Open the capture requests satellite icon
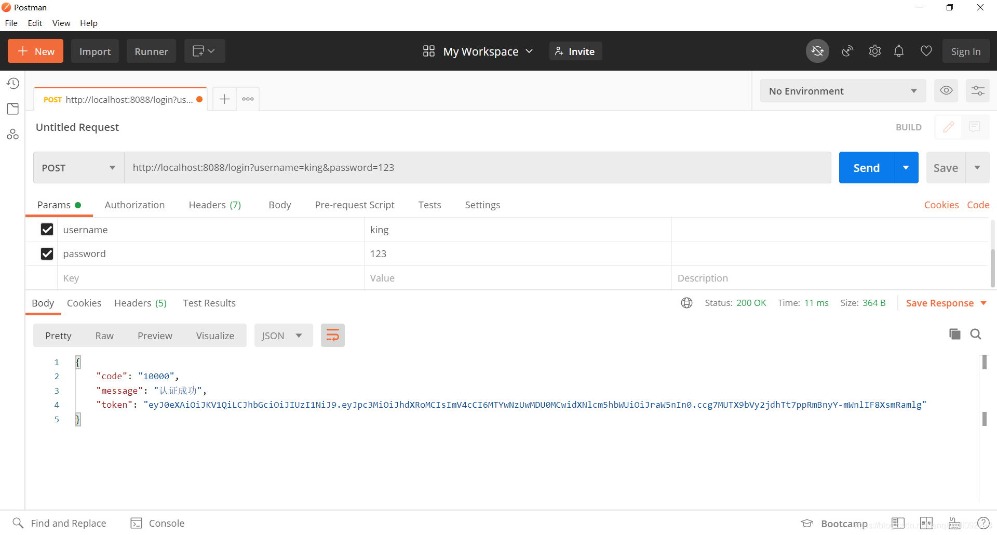The image size is (997, 535). coord(847,51)
